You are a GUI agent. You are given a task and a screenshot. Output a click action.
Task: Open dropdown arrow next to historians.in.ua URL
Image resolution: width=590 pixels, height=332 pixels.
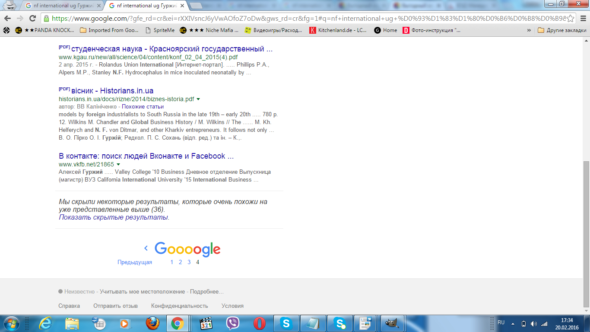pyautogui.click(x=198, y=99)
